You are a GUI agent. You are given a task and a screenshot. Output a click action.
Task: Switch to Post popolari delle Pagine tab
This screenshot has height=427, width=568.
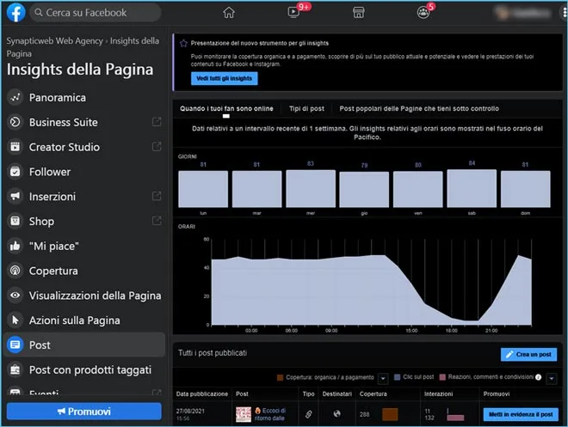(419, 108)
